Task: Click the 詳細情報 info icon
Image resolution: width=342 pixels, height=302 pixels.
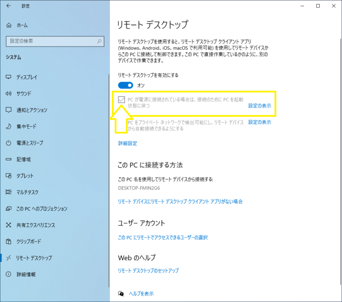Action: 9,274
